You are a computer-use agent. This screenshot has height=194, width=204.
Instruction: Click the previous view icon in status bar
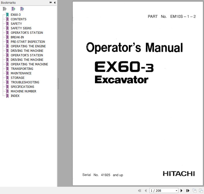(x=194, y=191)
